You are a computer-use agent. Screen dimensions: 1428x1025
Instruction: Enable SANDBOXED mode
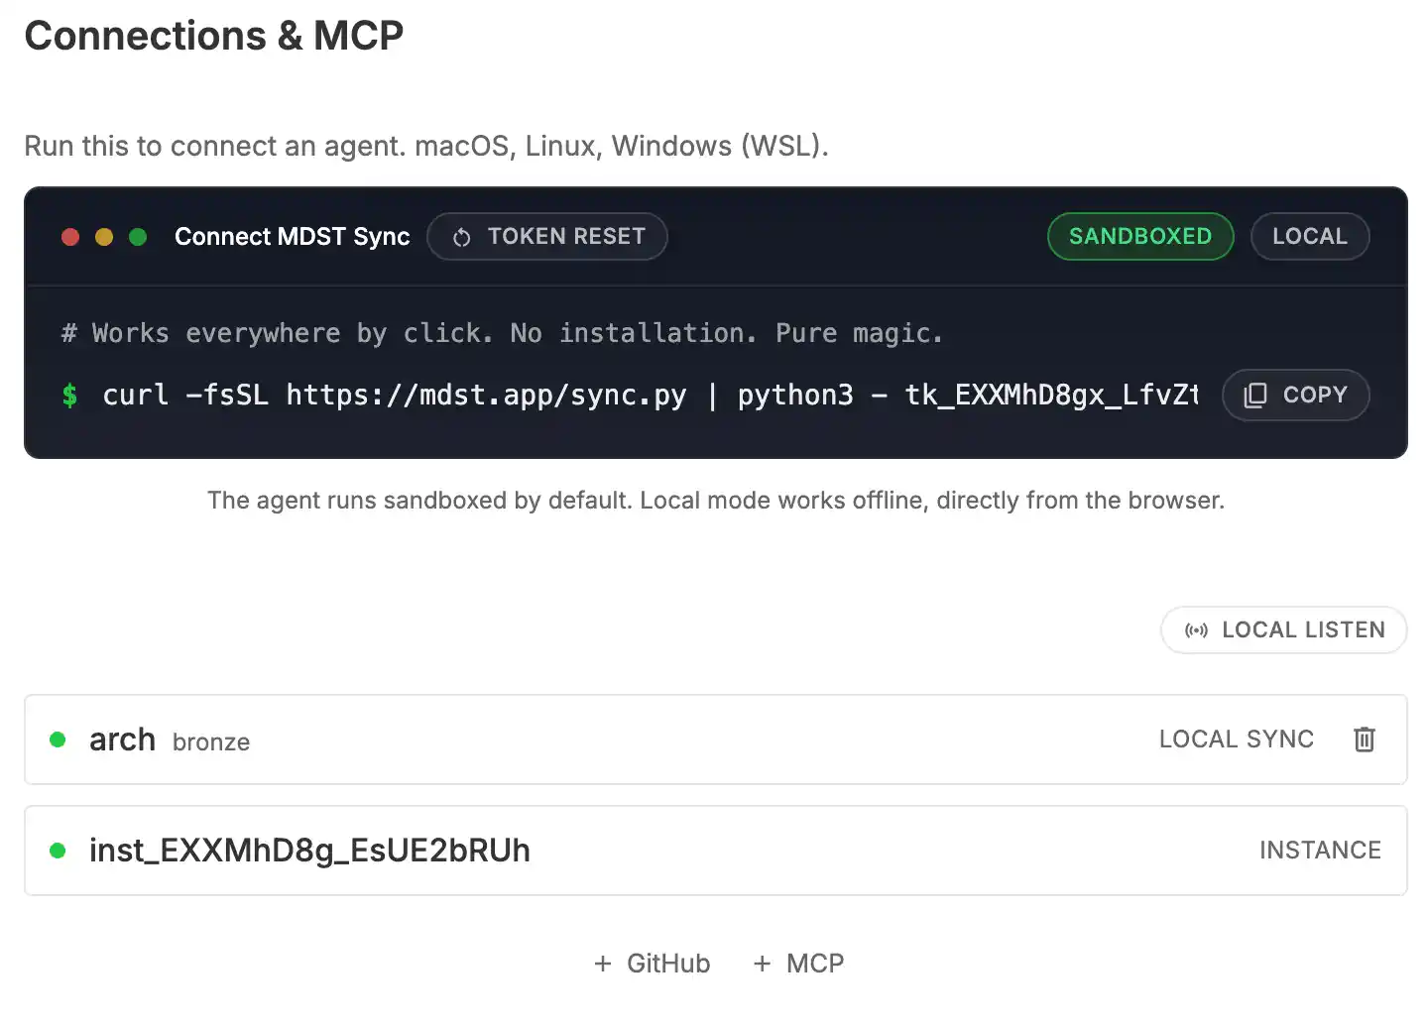(1140, 236)
